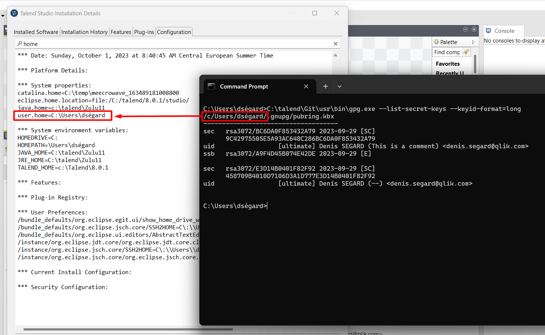The width and height of the screenshot is (545, 335).
Task: Click the computer icon on the Console tab
Action: pos(489,31)
